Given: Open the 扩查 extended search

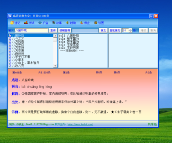Looking at the screenshot, I should pyautogui.click(x=43, y=23).
